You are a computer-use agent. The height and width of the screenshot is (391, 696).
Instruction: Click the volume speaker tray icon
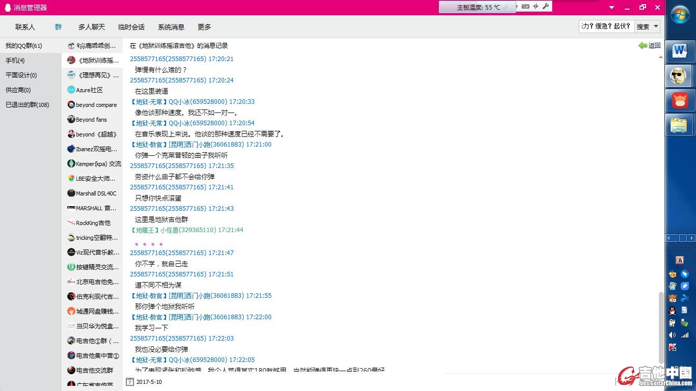[x=673, y=335]
